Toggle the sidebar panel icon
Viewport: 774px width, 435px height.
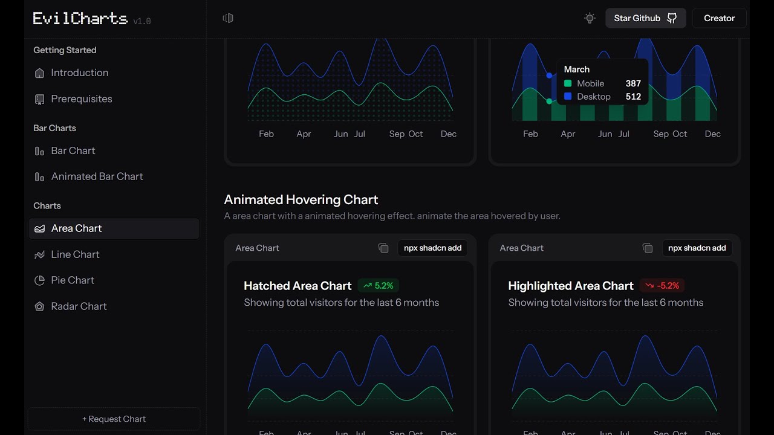pos(228,18)
